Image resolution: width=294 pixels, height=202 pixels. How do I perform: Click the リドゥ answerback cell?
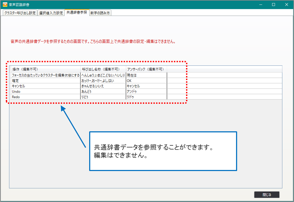click(x=146, y=97)
